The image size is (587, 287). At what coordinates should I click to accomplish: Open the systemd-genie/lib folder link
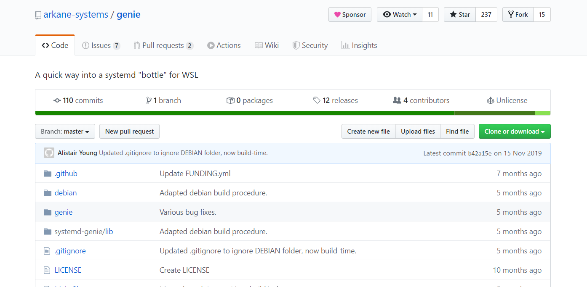84,232
